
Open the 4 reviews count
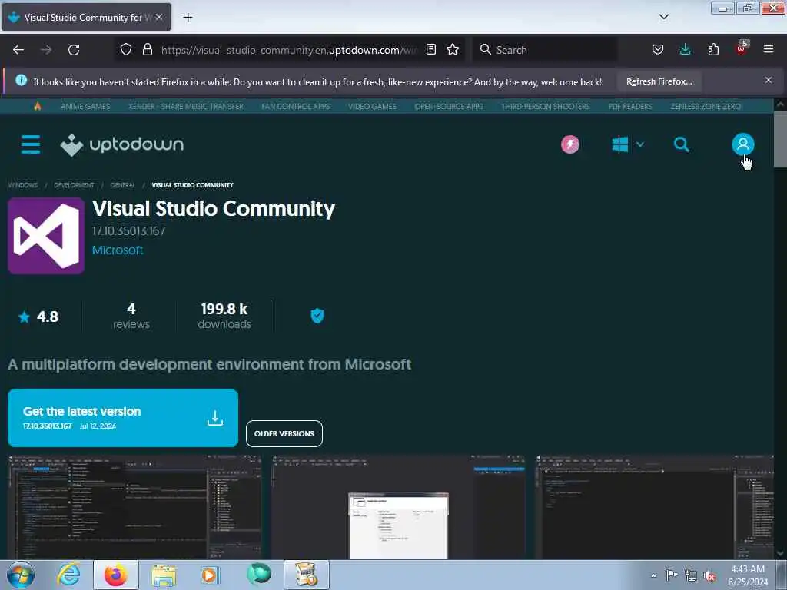tap(131, 316)
